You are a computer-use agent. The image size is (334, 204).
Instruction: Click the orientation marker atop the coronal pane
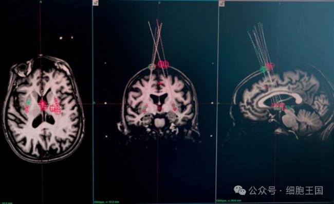coord(159,3)
